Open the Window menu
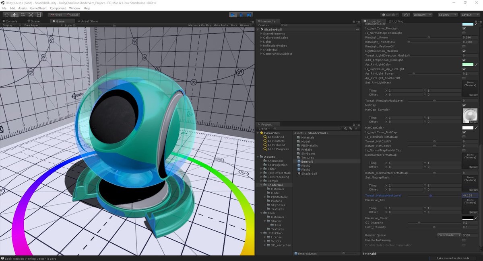This screenshot has height=261, width=483. click(74, 8)
